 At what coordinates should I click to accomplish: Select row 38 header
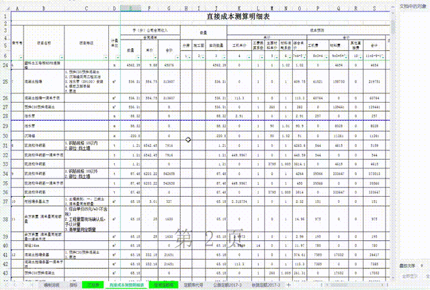pyautogui.click(x=5, y=219)
